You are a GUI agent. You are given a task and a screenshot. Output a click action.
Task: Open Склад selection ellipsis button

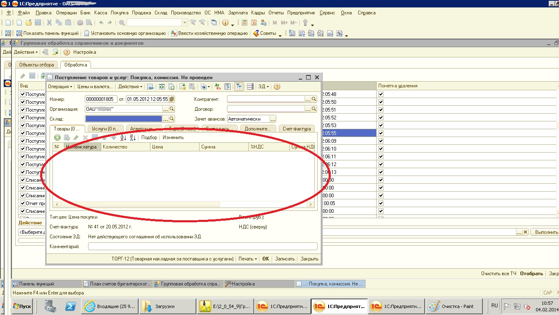(166, 119)
